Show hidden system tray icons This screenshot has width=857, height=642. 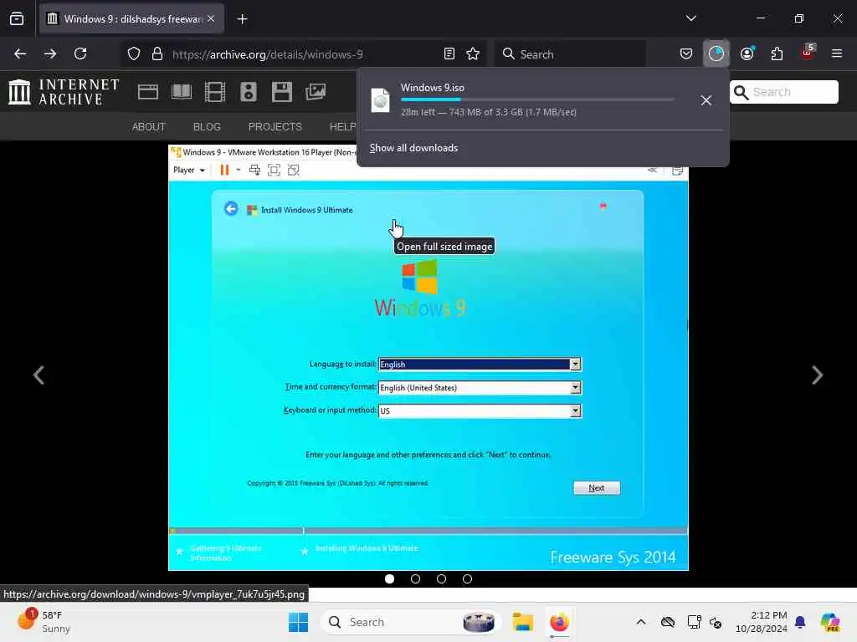point(641,622)
